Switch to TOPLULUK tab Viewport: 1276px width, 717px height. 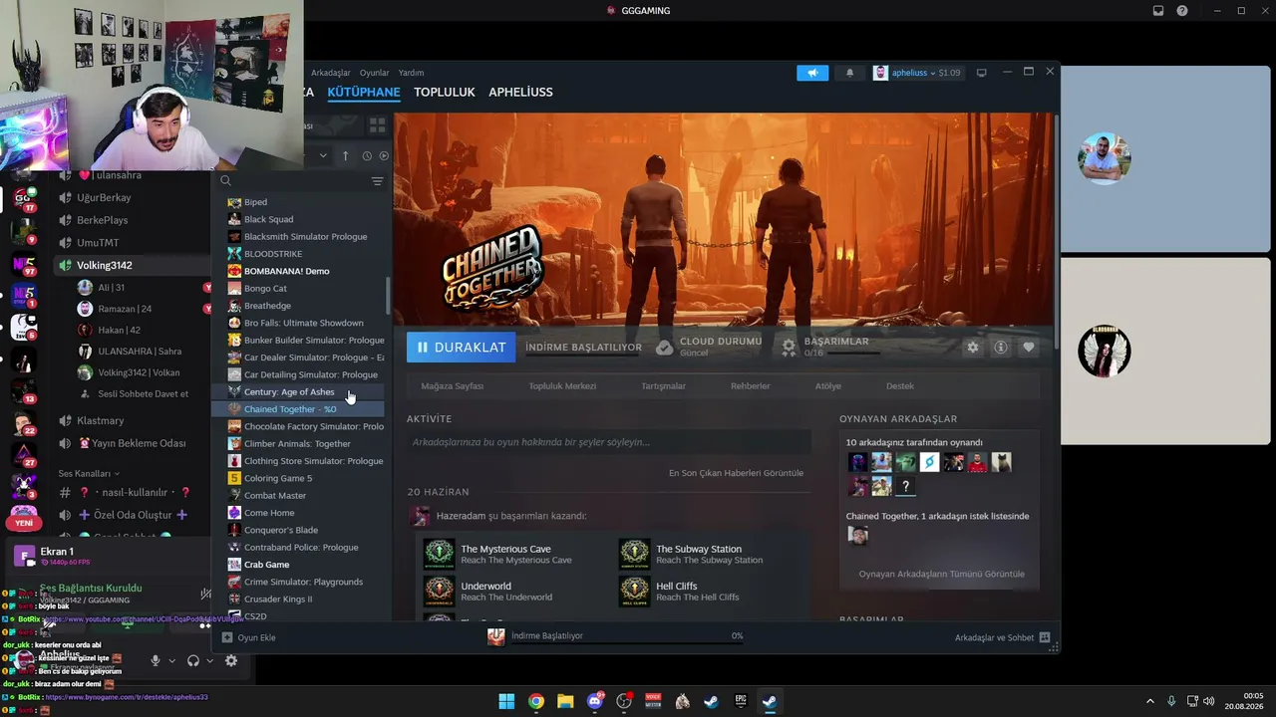point(445,92)
